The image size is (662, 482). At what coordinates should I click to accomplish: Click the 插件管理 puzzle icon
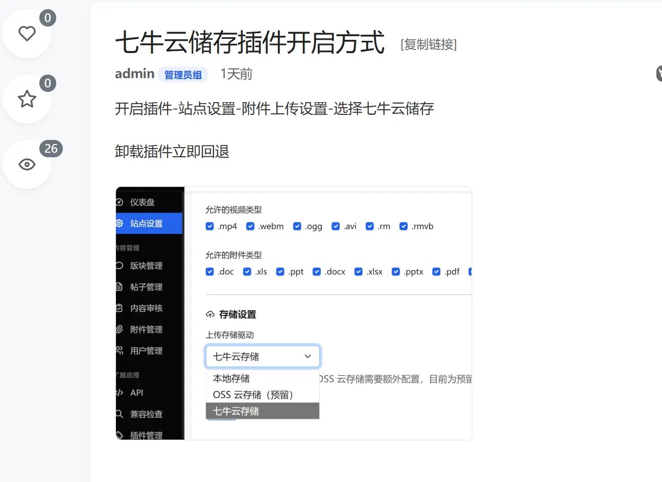click(120, 435)
